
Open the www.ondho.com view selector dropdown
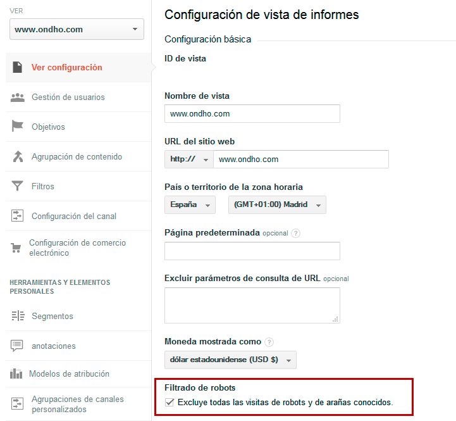[77, 29]
